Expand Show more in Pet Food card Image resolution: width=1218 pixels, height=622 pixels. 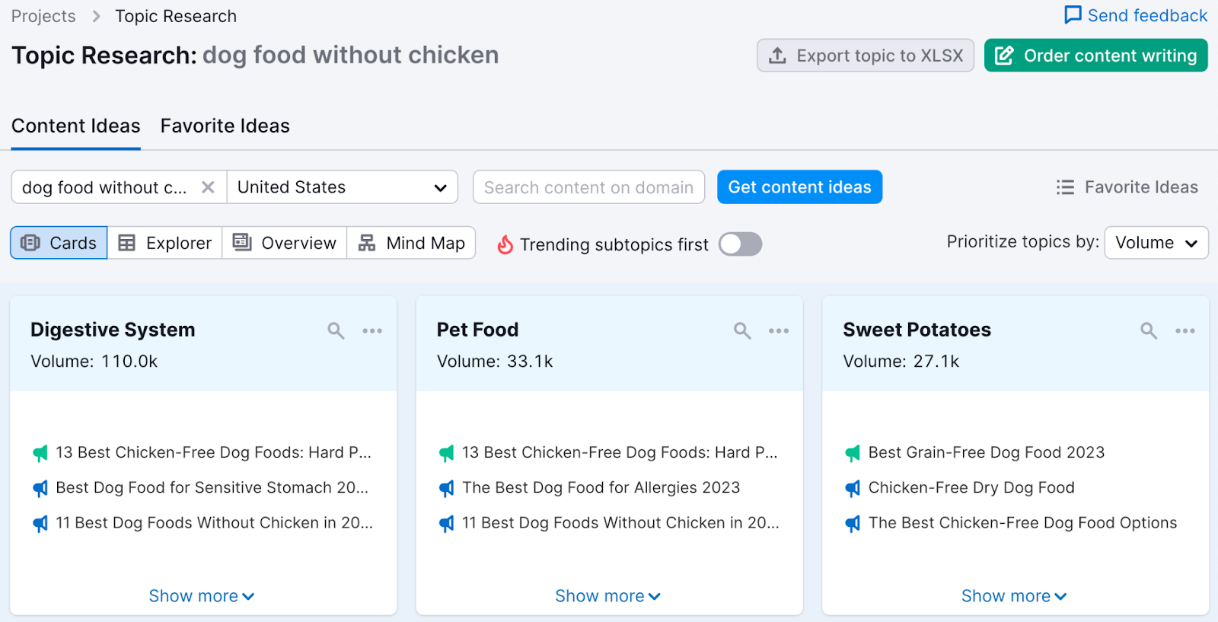click(608, 596)
